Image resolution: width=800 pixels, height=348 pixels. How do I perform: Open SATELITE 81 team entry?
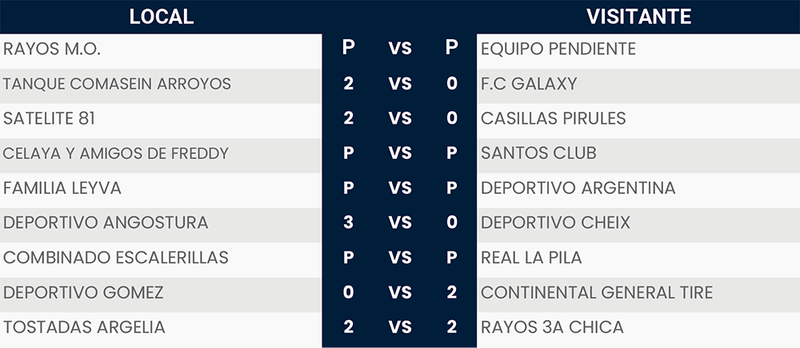[49, 118]
